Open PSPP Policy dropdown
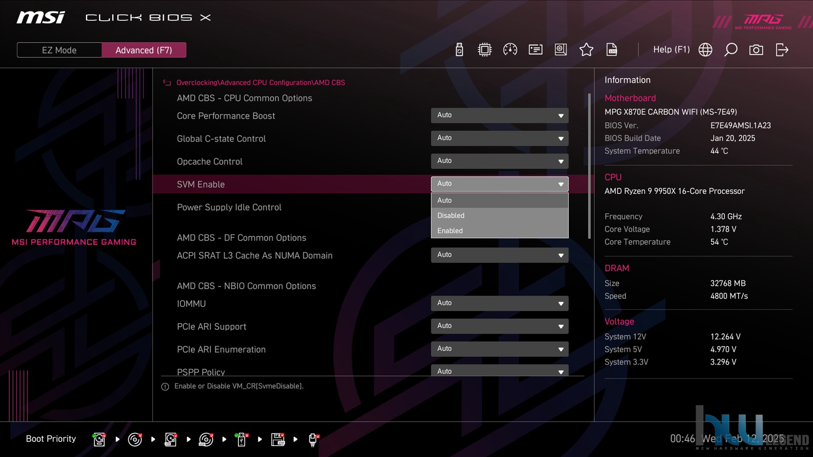Viewport: 813px width, 457px height. [x=499, y=370]
